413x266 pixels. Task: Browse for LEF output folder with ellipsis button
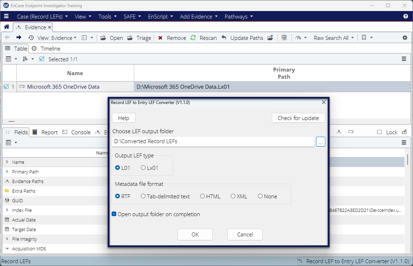[x=320, y=142]
